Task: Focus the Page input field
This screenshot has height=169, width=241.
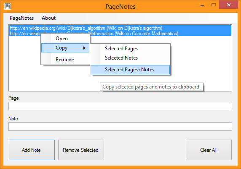Action: coord(120,106)
